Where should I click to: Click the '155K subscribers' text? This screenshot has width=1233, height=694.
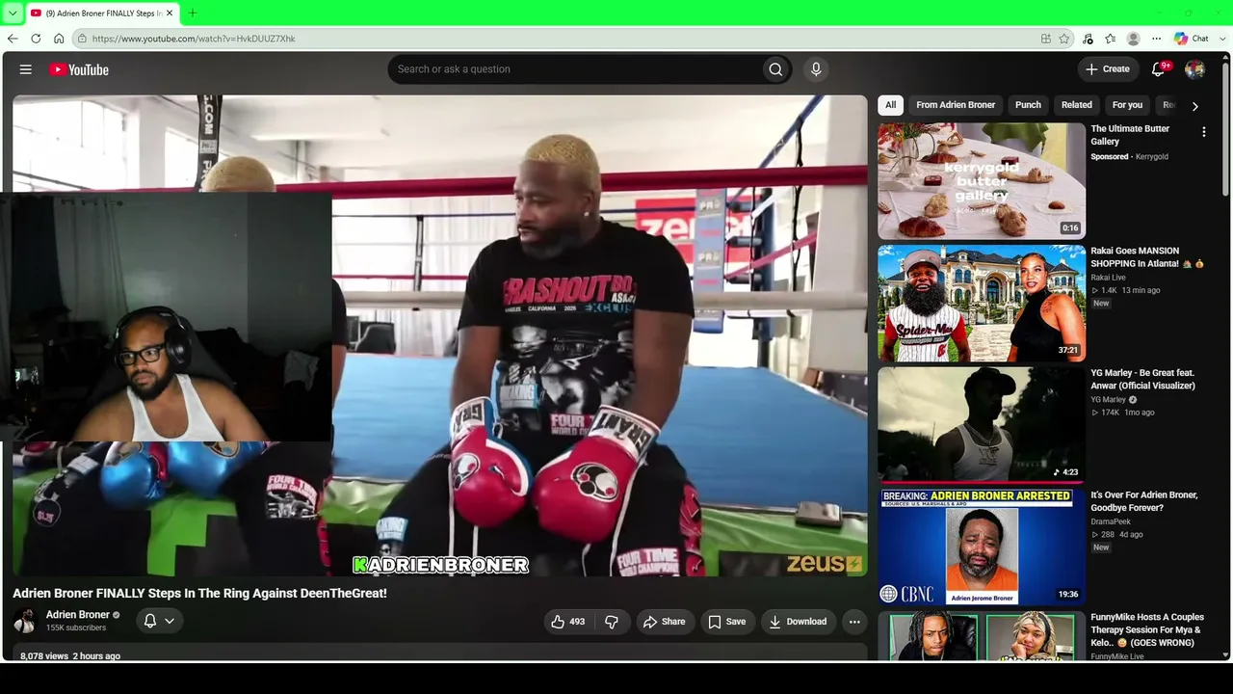[x=76, y=628]
